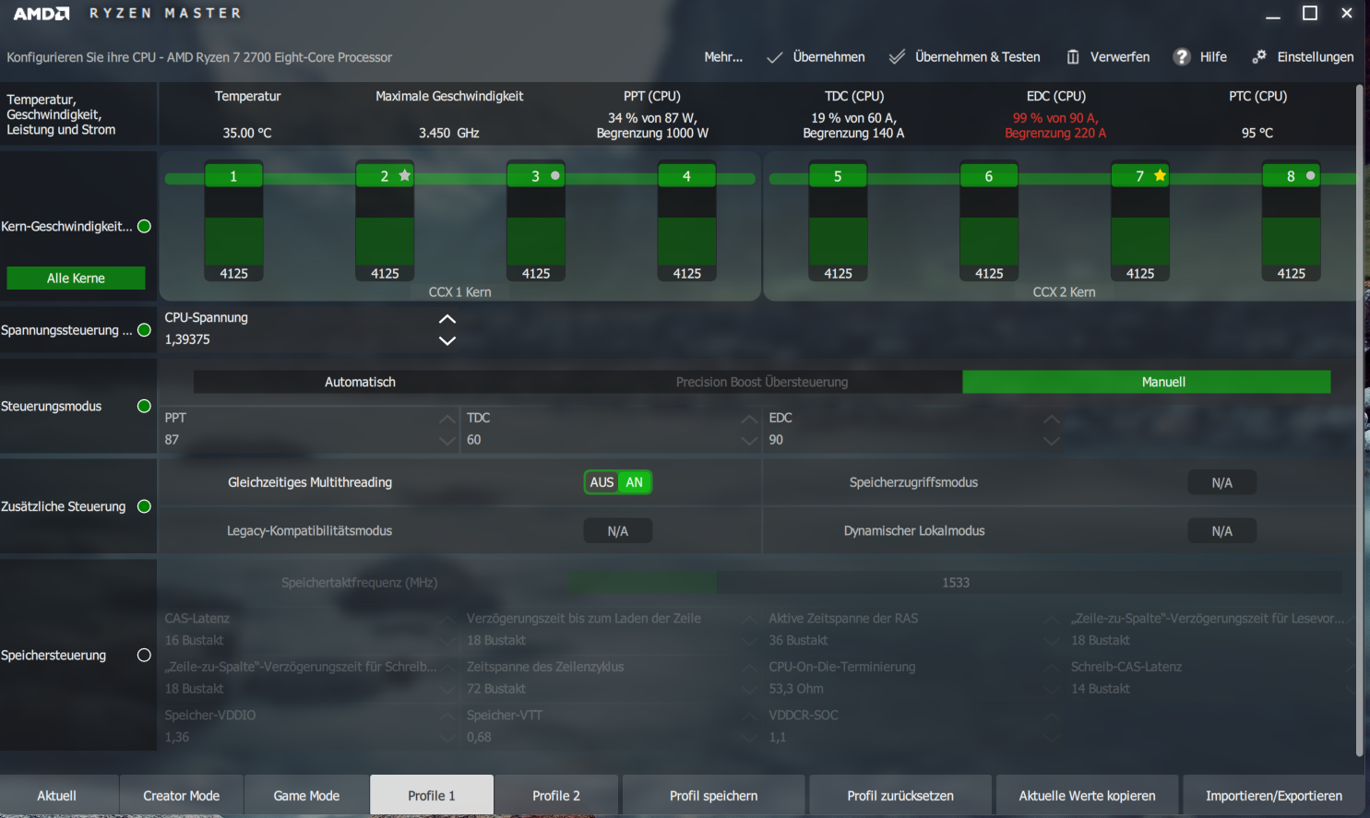The width and height of the screenshot is (1370, 818).
Task: Click the Speicherzugriffsmodus N/A button
Action: pos(1221,482)
